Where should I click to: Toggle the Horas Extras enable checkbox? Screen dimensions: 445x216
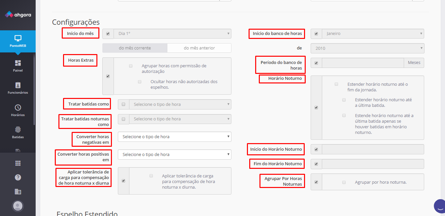(108, 76)
